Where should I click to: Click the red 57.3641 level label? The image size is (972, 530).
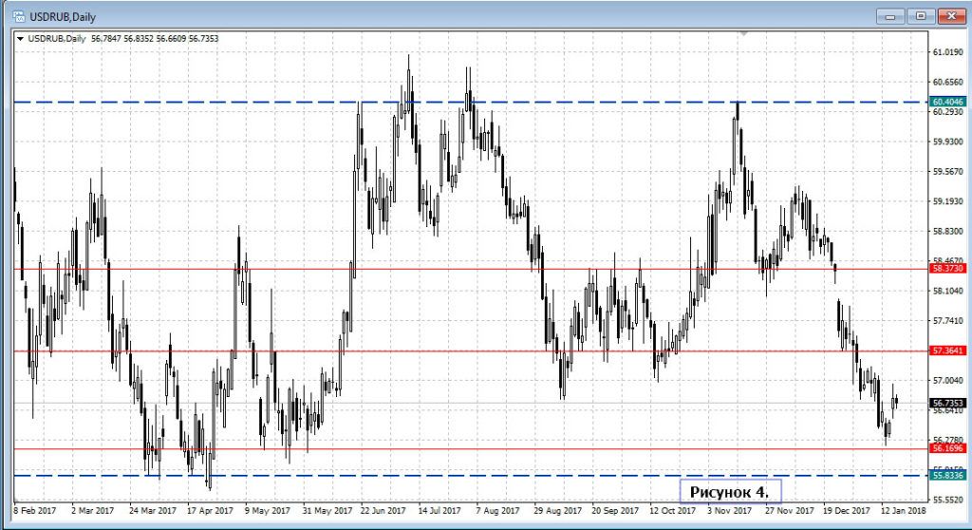(947, 350)
